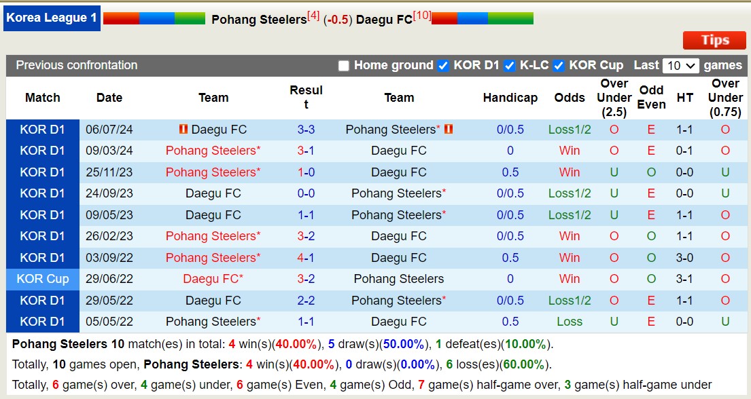
Task: Click the Korea League 1 badge
Action: tap(52, 18)
